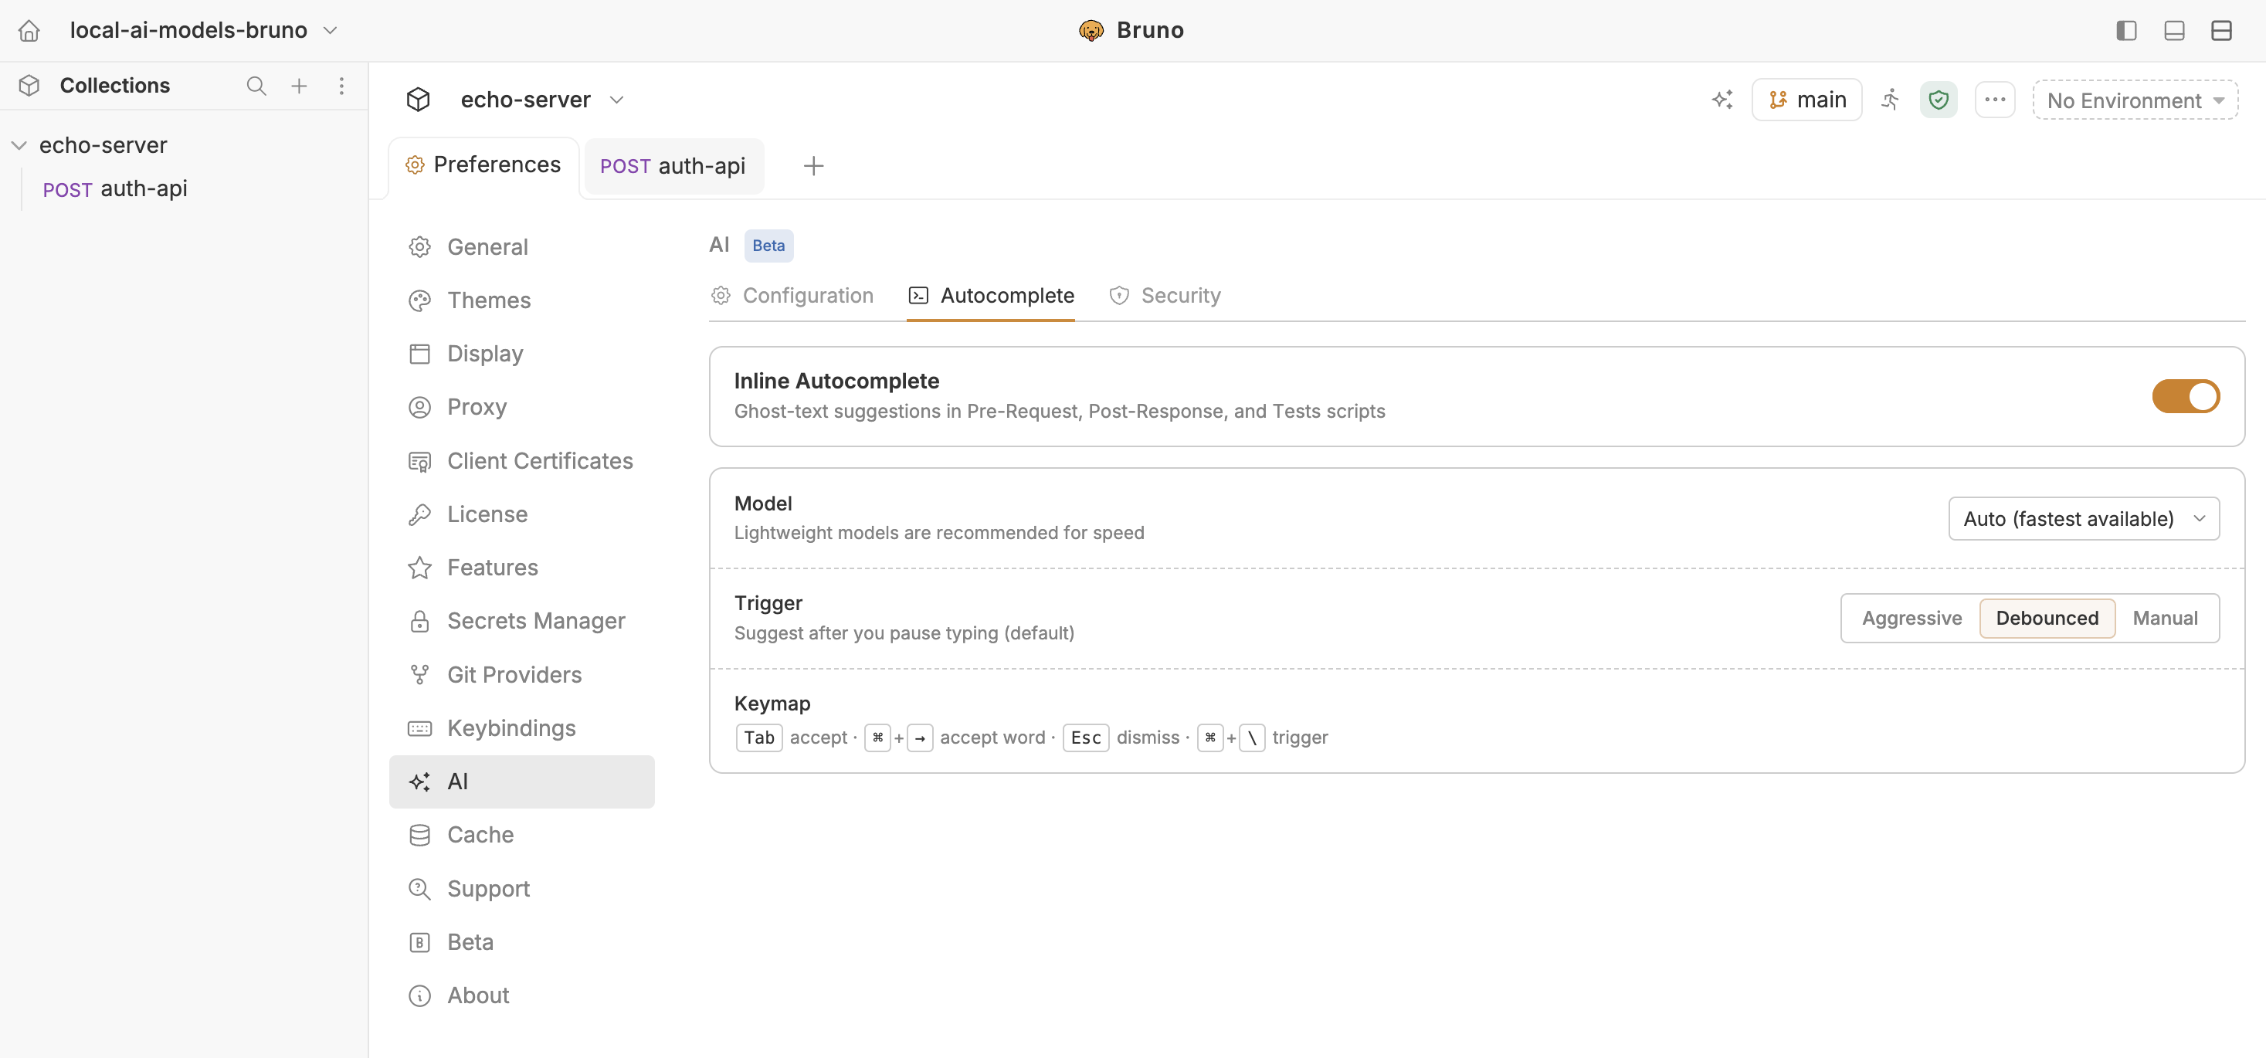Click 'Lightweight models are recommended for speed'

tap(939, 533)
